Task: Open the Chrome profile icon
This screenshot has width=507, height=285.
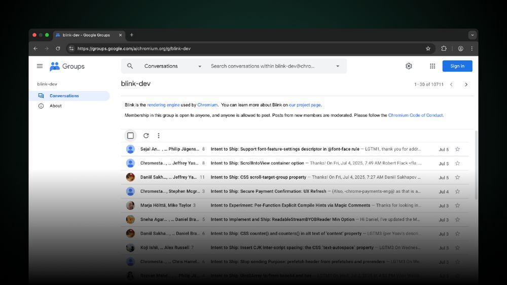Action: point(460,49)
